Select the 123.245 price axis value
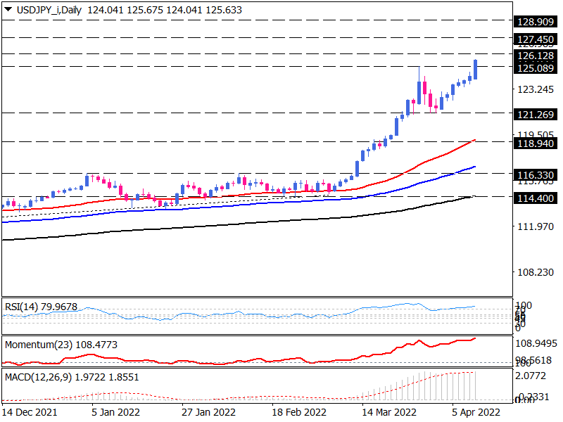 click(536, 89)
